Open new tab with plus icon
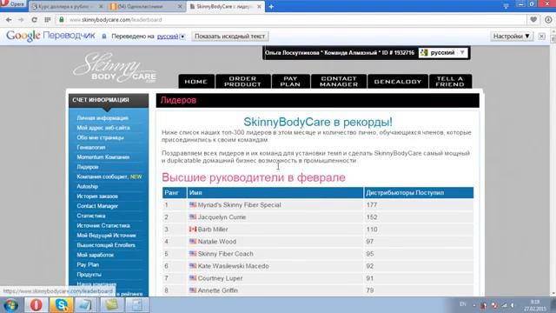 click(271, 6)
